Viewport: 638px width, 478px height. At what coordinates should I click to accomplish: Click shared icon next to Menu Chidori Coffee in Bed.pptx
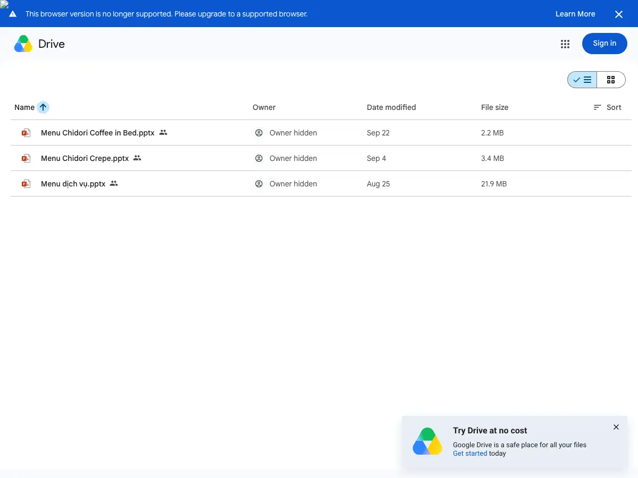click(x=163, y=132)
